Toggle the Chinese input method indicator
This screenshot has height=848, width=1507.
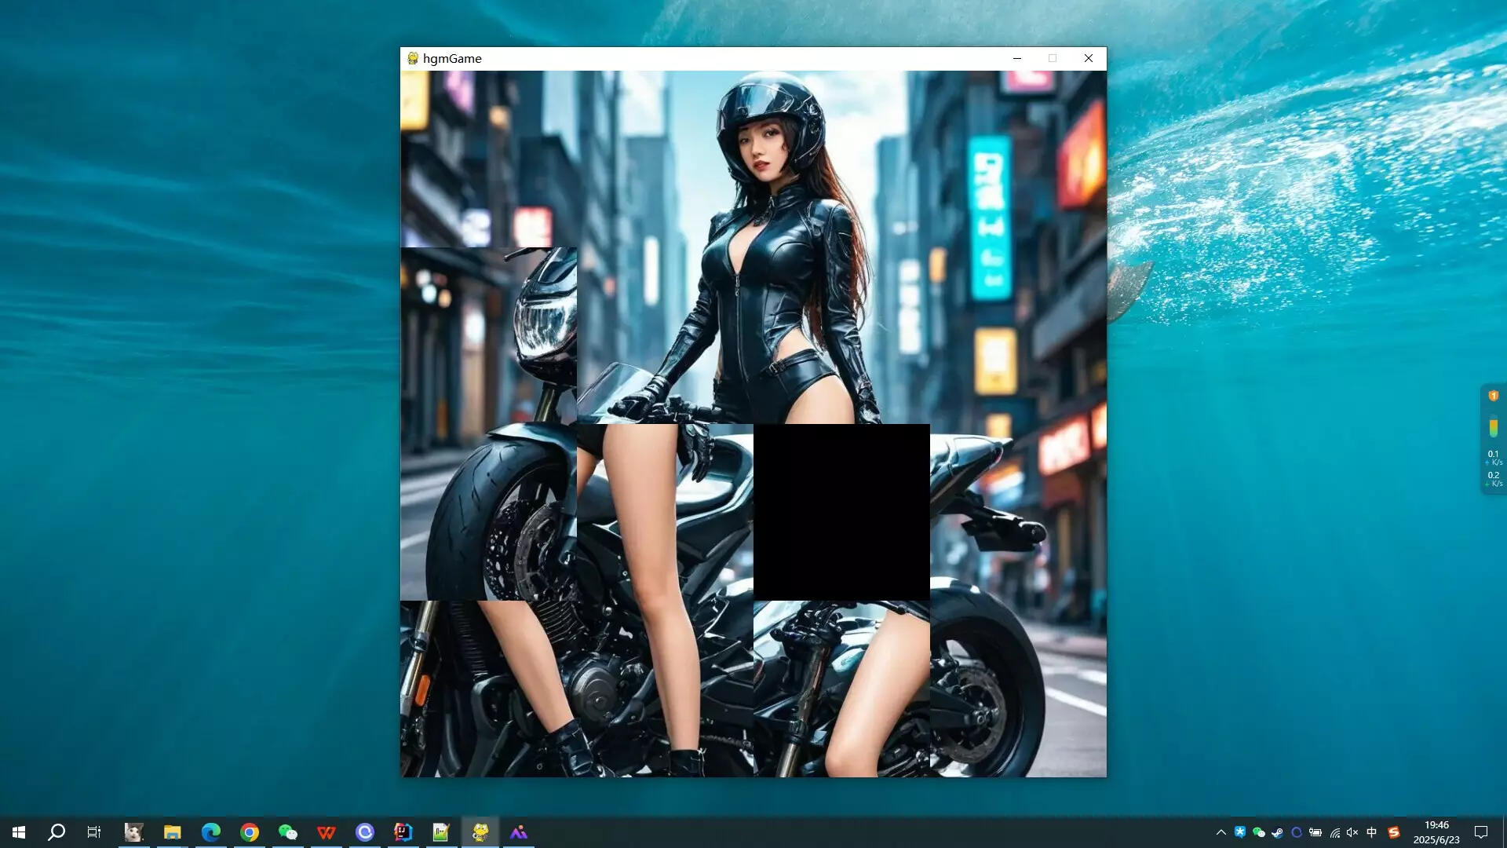(x=1372, y=832)
